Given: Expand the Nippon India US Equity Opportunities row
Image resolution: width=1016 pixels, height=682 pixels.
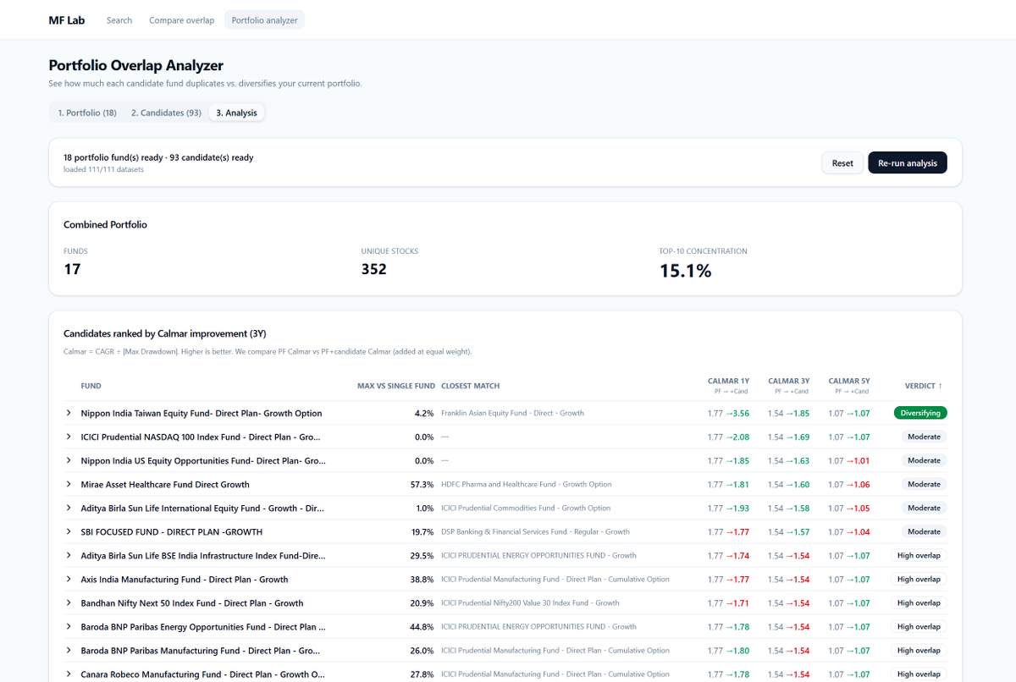Looking at the screenshot, I should point(69,460).
